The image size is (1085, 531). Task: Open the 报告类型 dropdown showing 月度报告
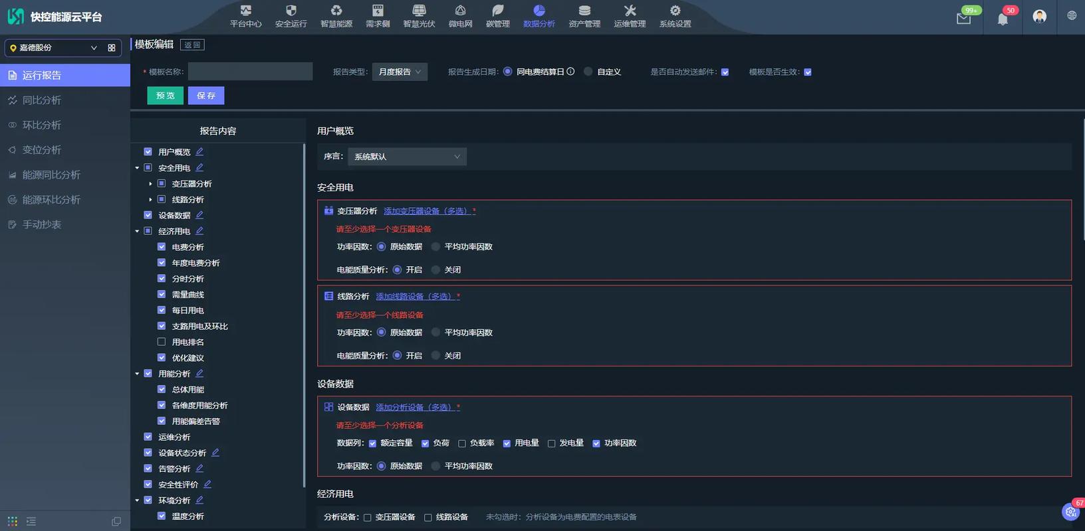point(400,72)
